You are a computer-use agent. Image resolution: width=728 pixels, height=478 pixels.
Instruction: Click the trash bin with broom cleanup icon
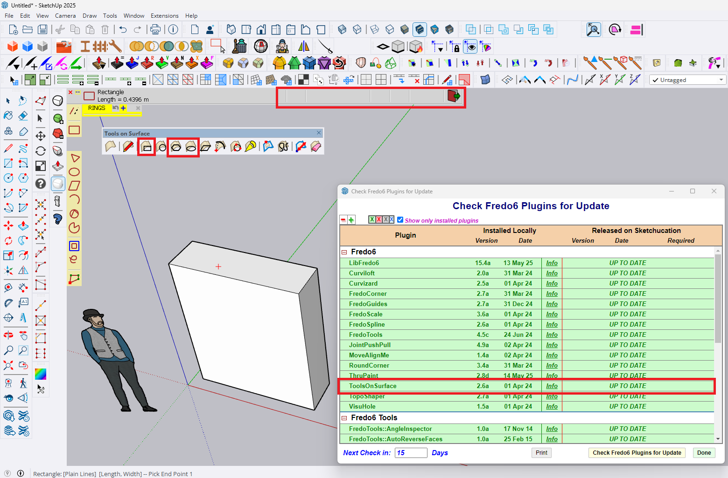[239, 46]
